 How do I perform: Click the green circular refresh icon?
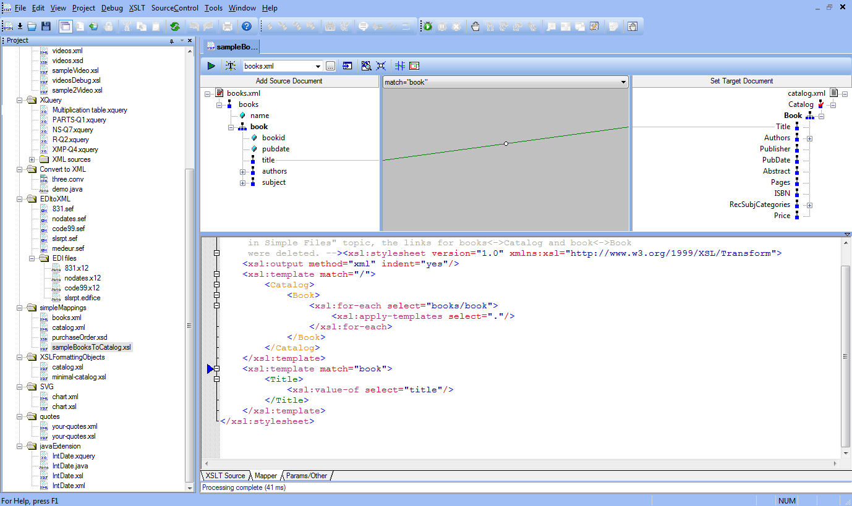[175, 27]
